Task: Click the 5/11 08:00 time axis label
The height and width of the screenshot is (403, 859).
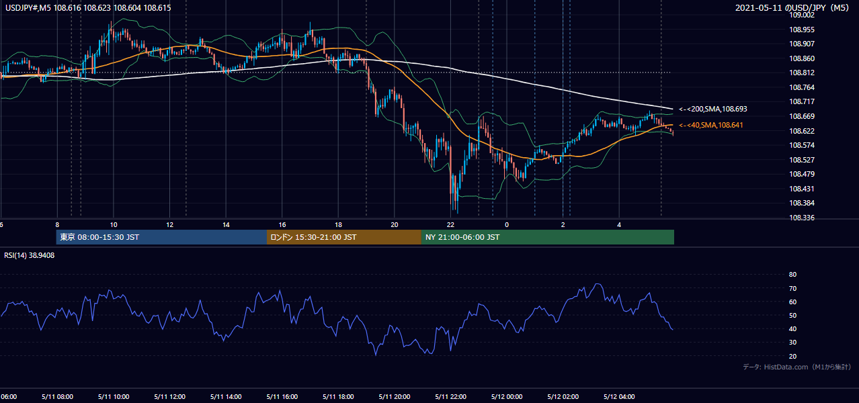Action: point(56,397)
